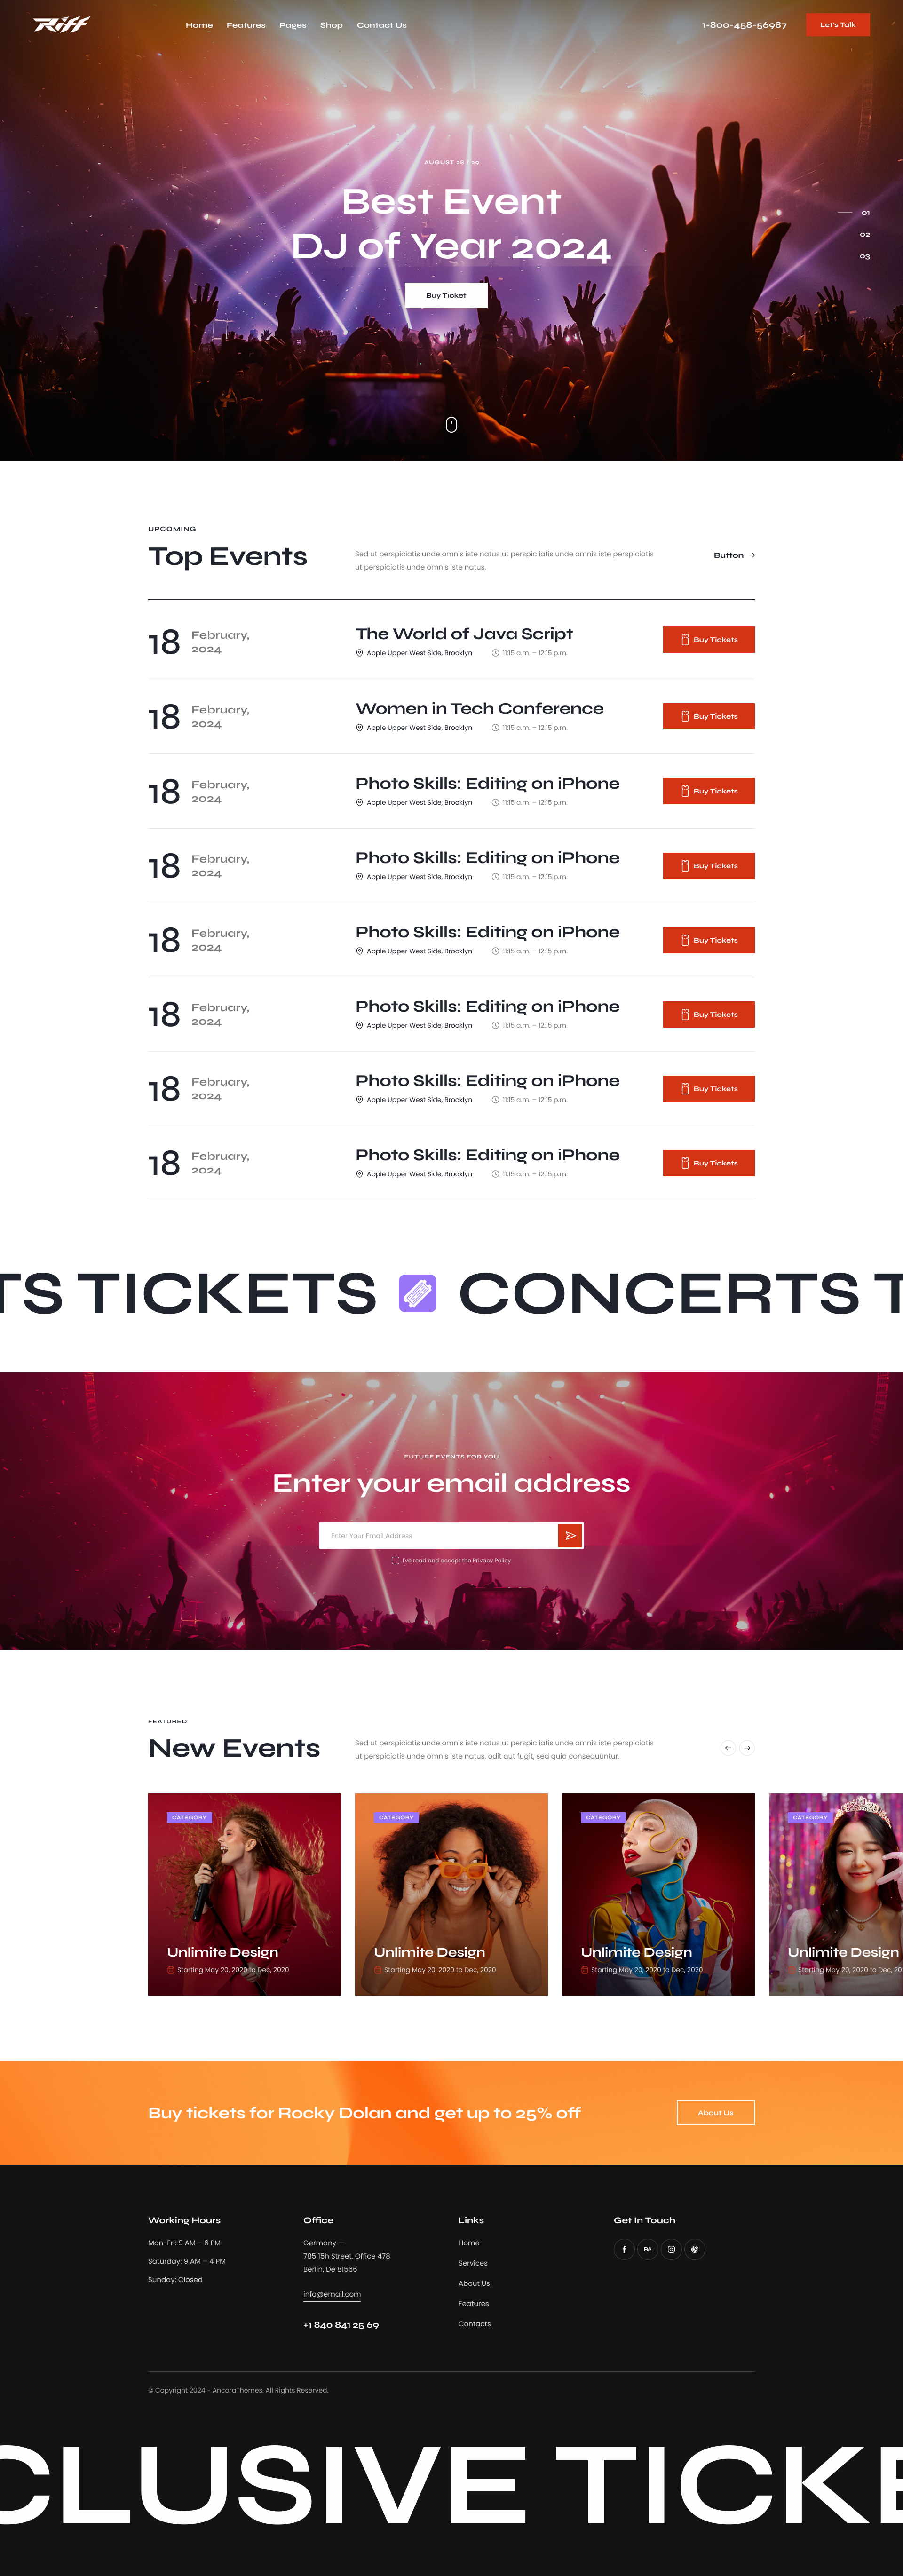
Task: Open the Dribbble social link
Action: point(695,2249)
